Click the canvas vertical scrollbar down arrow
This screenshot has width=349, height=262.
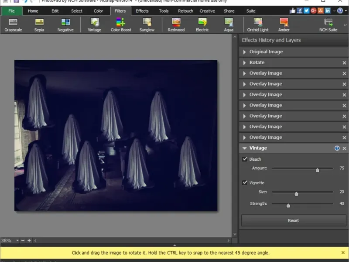pyautogui.click(x=235, y=234)
